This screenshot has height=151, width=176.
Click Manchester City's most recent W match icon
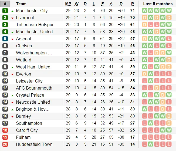(169, 11)
